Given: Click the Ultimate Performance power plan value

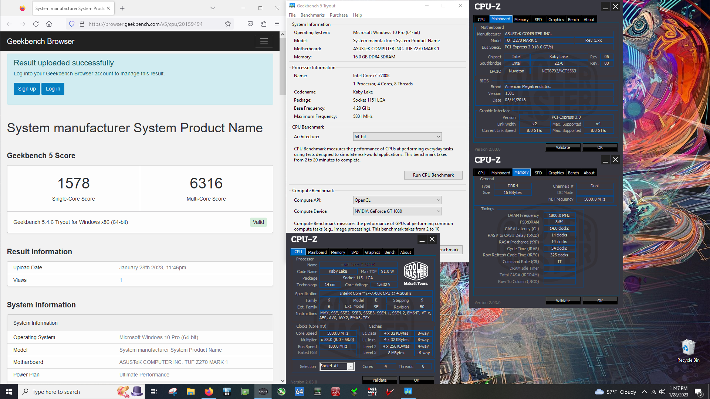Looking at the screenshot, I should click(144, 375).
